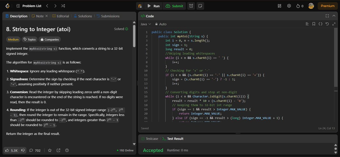Share the problem link icon

coord(58,150)
